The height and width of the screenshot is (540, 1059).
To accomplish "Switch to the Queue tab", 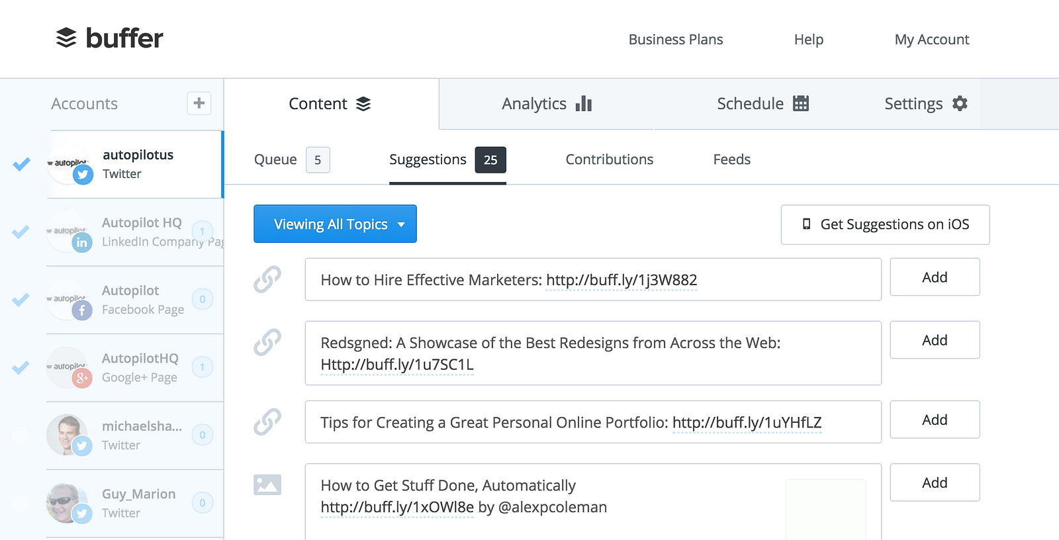I will 276,159.
